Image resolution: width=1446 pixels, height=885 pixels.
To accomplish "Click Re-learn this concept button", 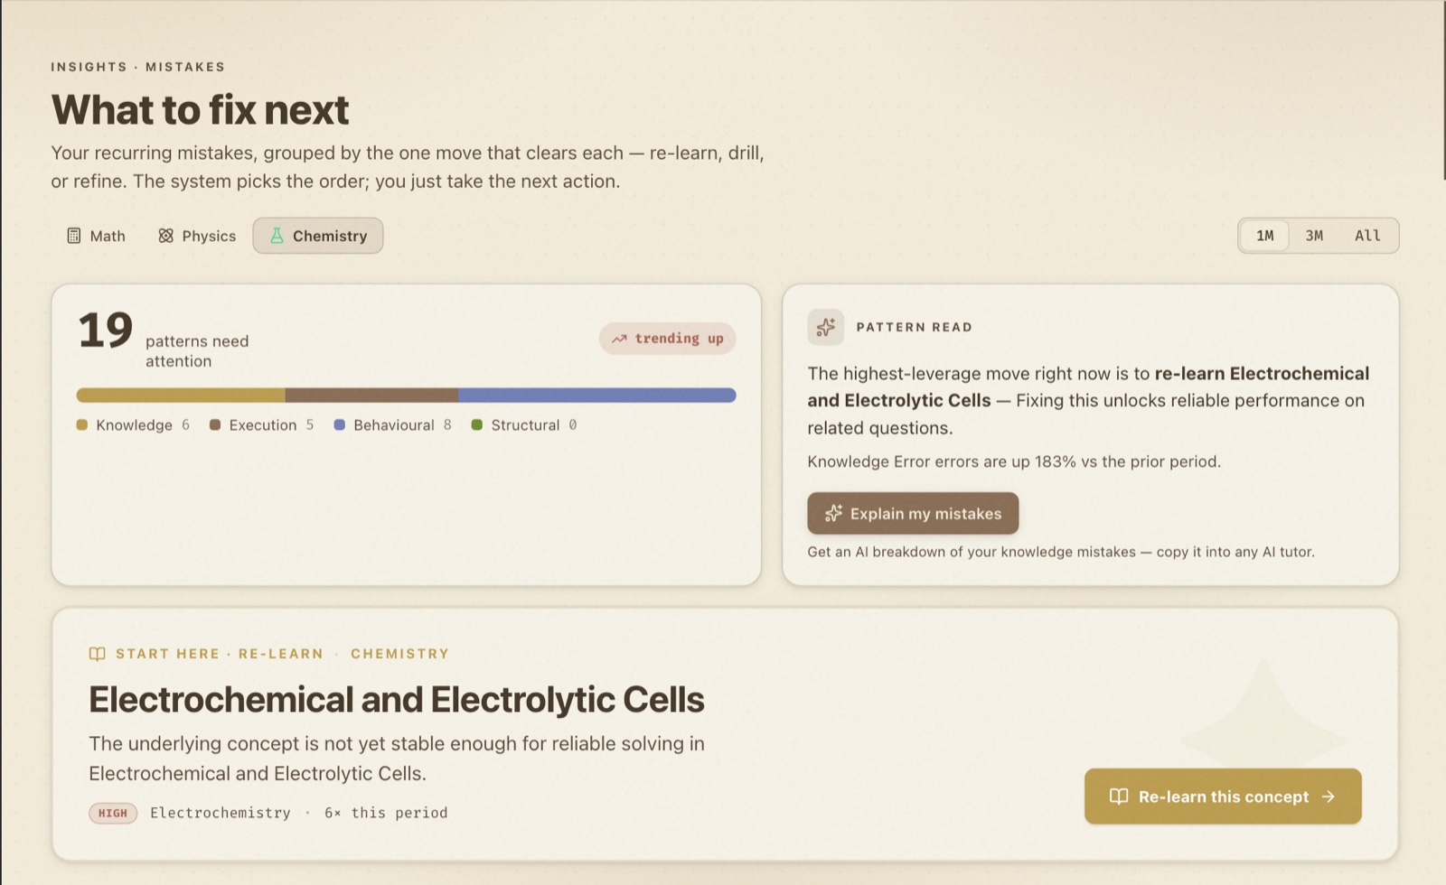I will pyautogui.click(x=1223, y=796).
